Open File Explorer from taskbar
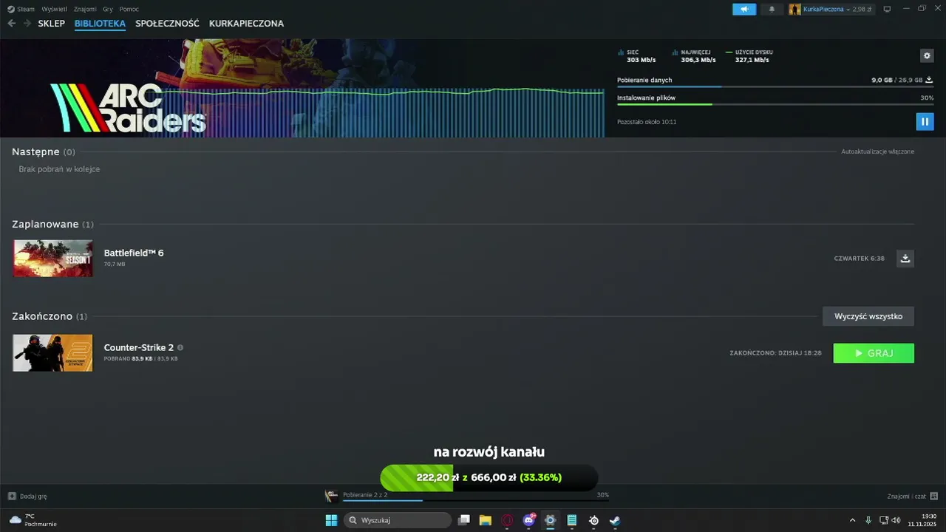The image size is (946, 532). [x=486, y=520]
